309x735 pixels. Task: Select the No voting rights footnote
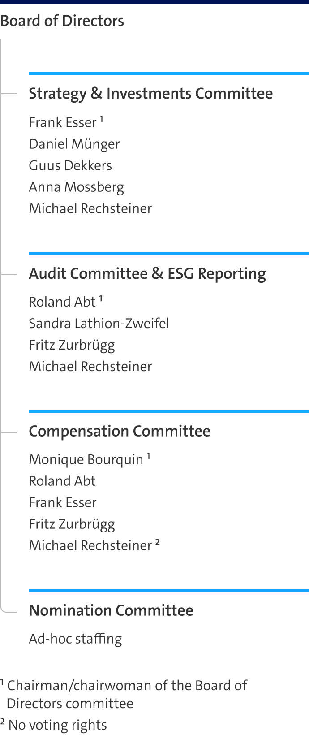point(53,725)
